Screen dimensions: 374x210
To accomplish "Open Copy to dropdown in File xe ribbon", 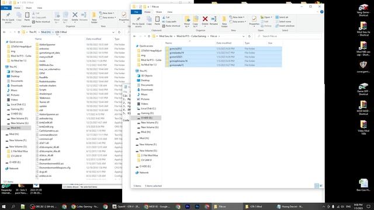I will point(195,22).
